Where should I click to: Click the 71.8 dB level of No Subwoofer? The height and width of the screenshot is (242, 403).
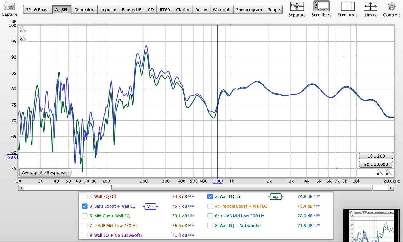(179, 235)
